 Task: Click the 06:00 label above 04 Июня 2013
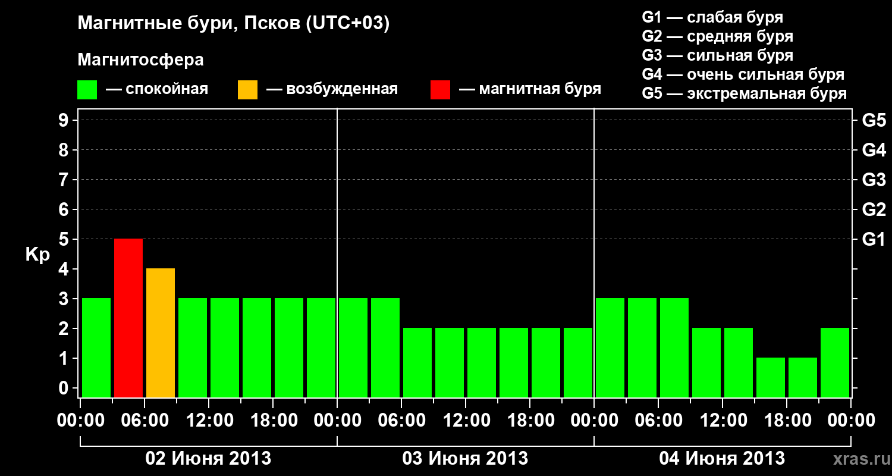(659, 421)
